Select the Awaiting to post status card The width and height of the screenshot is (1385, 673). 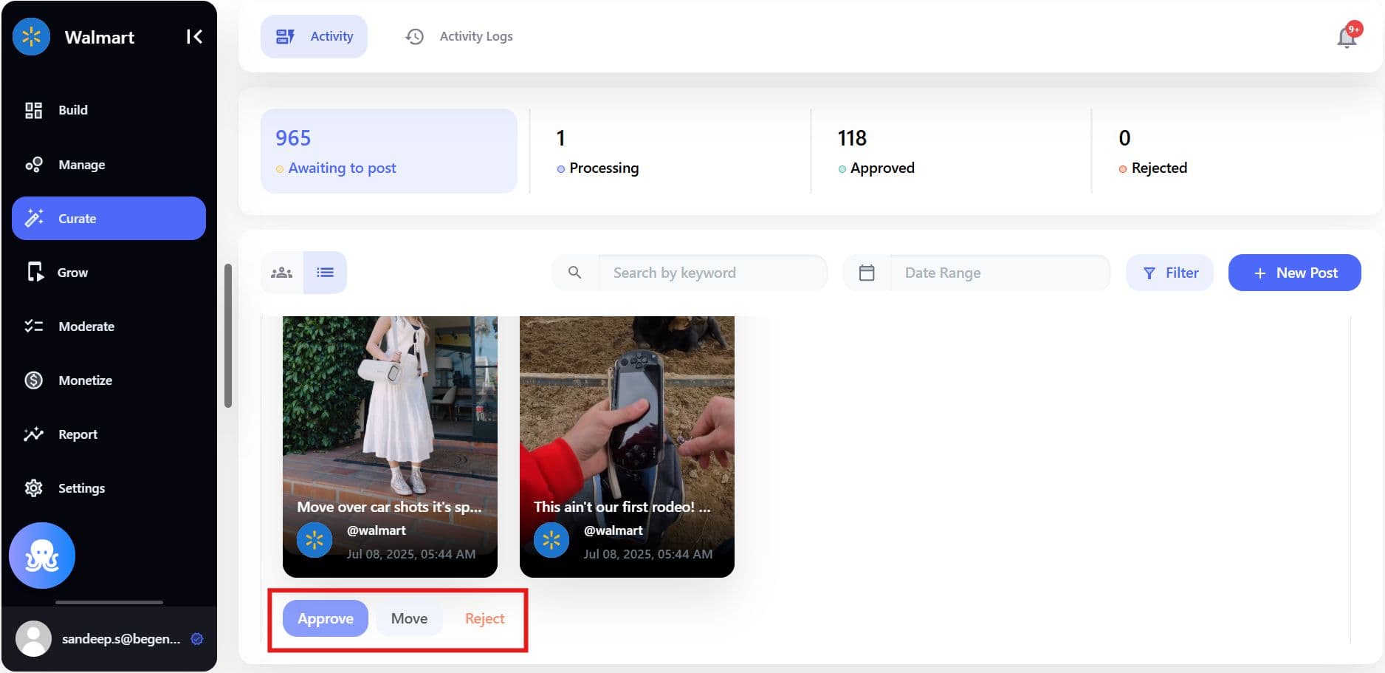pyautogui.click(x=389, y=151)
